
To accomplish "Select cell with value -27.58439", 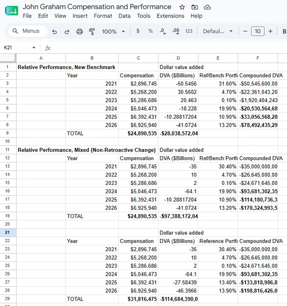I will (178, 283).
